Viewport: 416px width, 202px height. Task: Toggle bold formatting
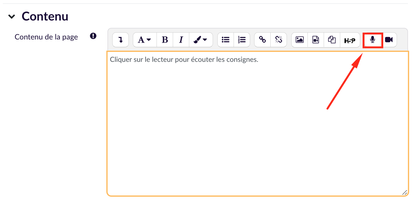(x=165, y=40)
